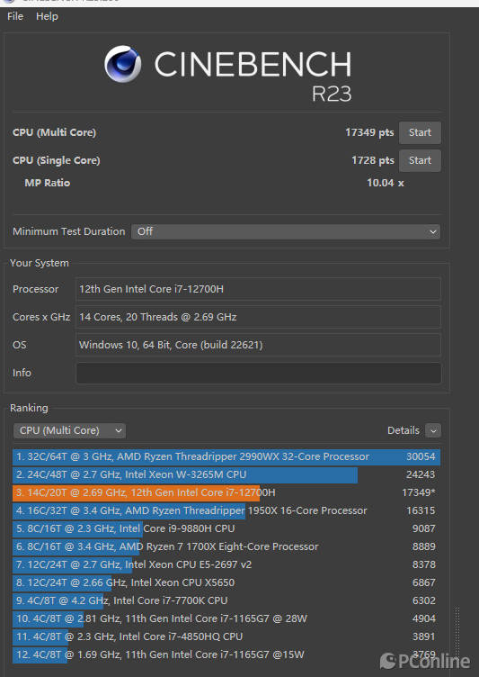
Task: Select the Ryzen 7 1700X ranking row
Action: (x=226, y=546)
